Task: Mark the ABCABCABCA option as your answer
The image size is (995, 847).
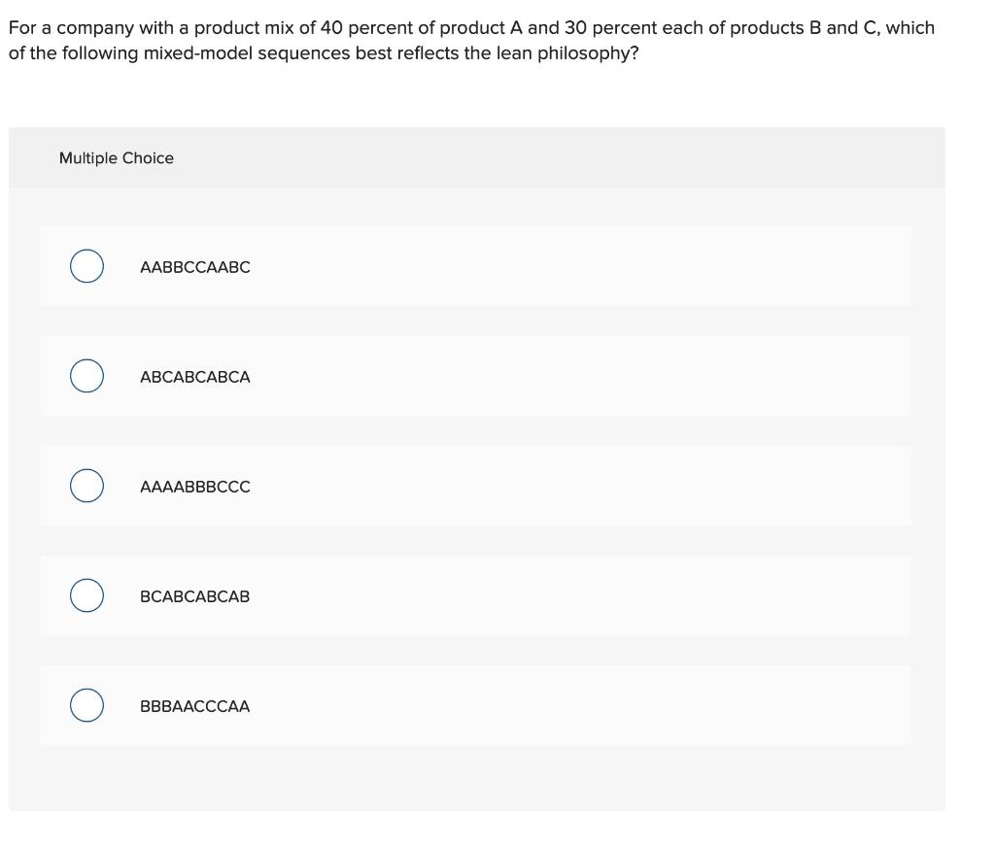Action: tap(86, 375)
